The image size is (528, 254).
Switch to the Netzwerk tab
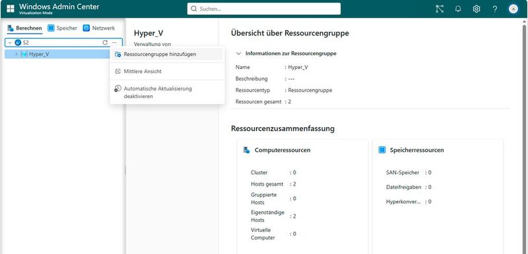tap(99, 28)
